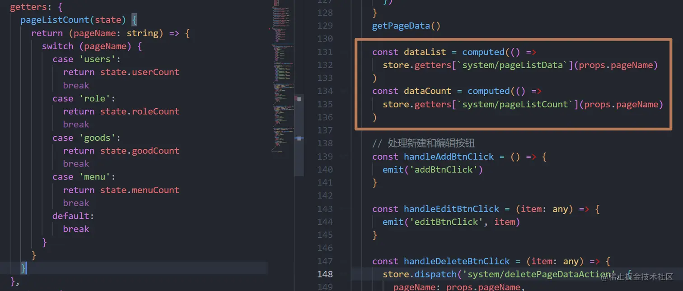The width and height of the screenshot is (683, 291).
Task: Click 'state.userCount' return value
Action: 140,72
